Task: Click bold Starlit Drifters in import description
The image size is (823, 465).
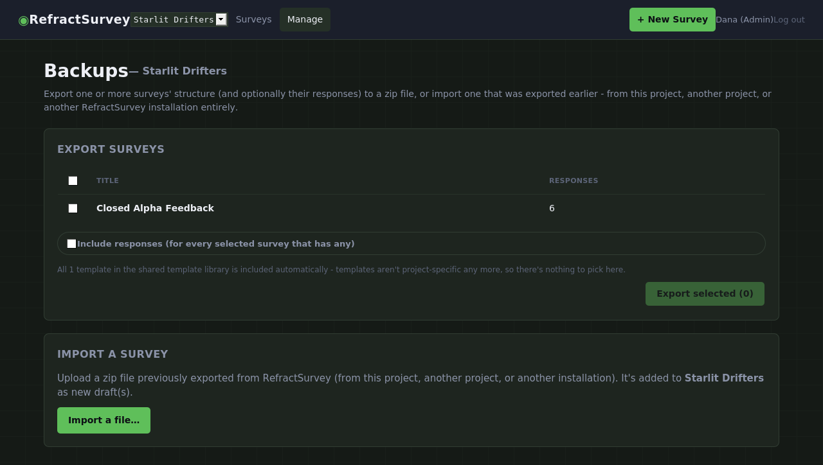Action: [724, 378]
